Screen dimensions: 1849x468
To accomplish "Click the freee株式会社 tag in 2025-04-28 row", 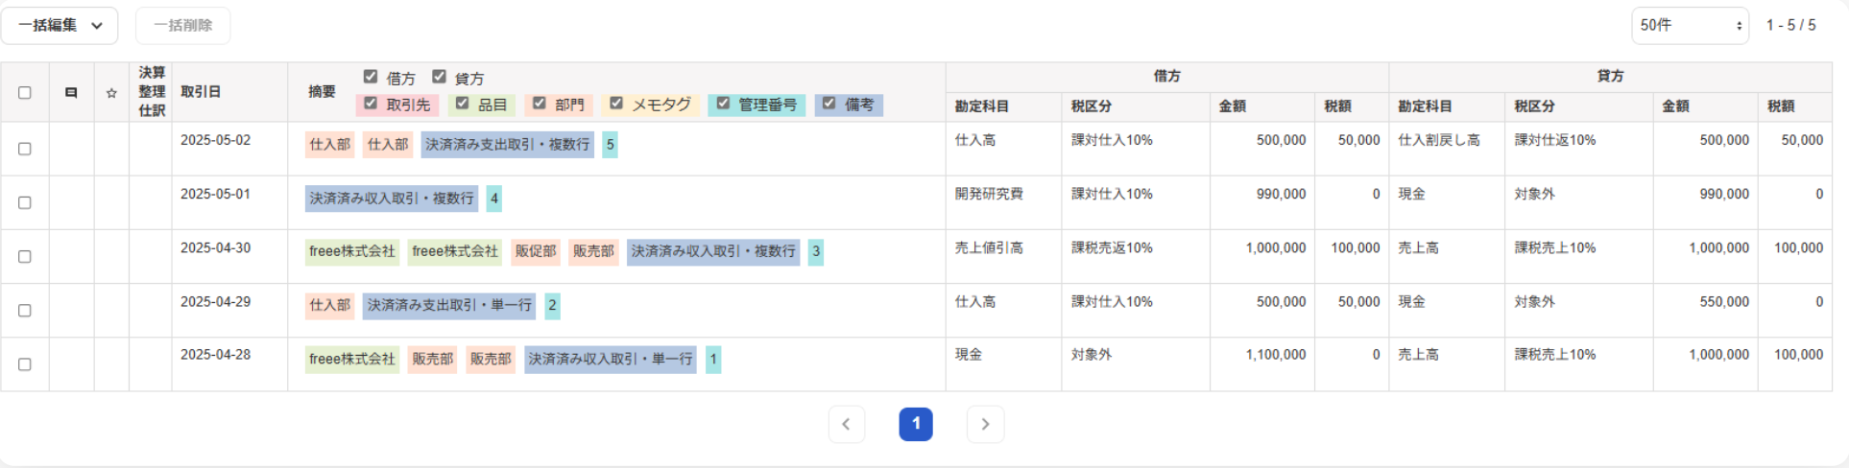I will 352,360.
